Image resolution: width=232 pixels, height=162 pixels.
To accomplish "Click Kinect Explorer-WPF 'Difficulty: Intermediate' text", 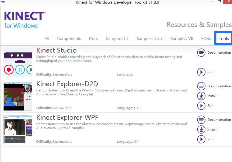I will (x=54, y=142).
